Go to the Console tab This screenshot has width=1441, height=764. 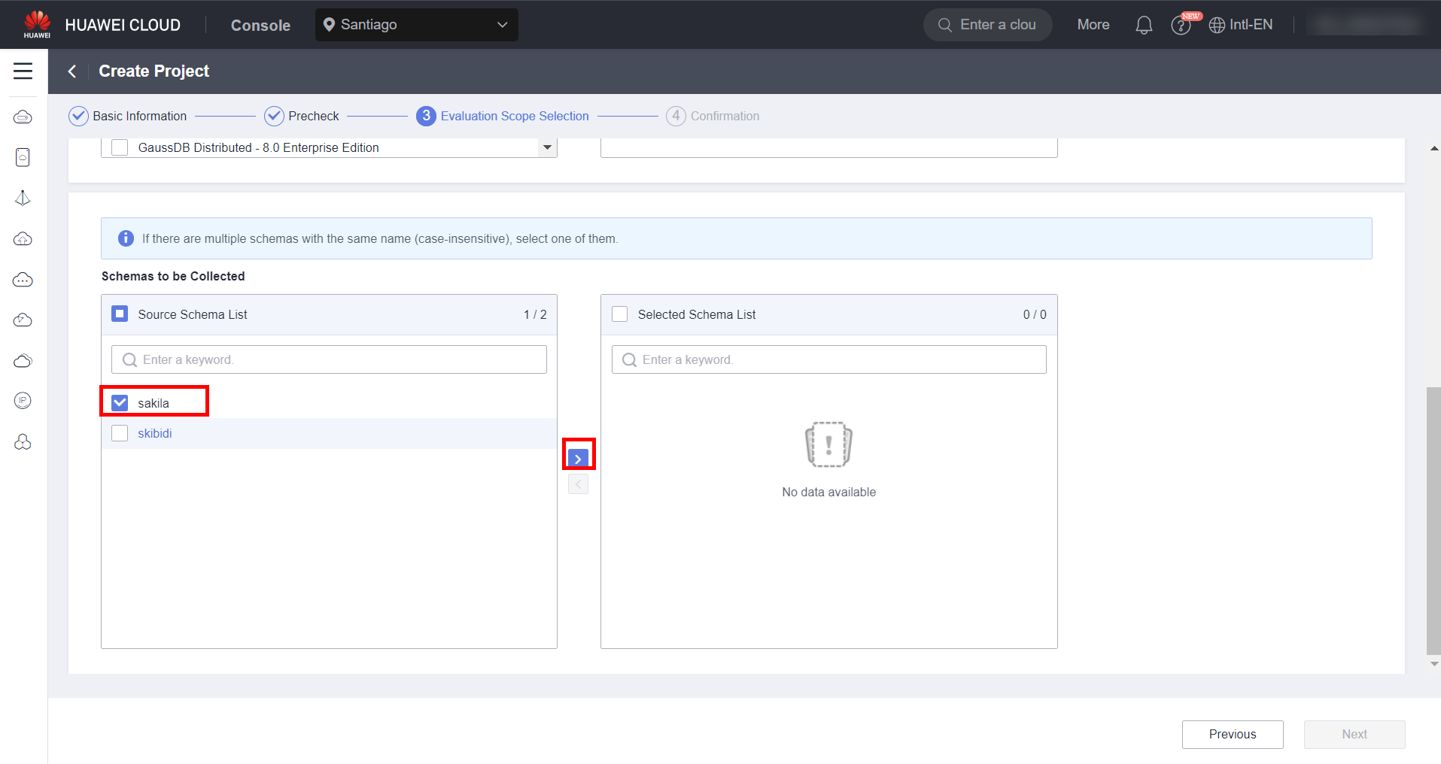(x=260, y=26)
